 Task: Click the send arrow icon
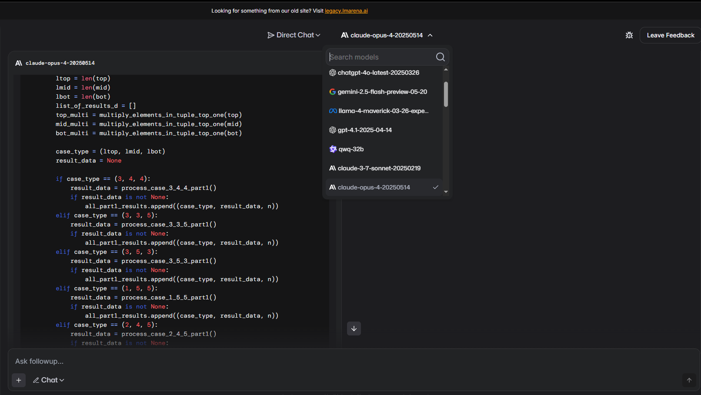point(689,380)
